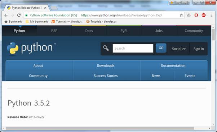Select the PyPI top navigation tab
This screenshot has width=217, height=132.
tap(124, 31)
